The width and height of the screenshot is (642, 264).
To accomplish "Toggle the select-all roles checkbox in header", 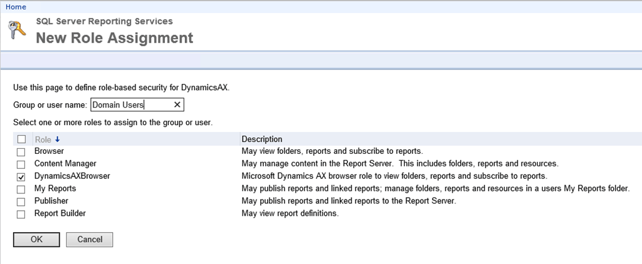I will 21,140.
